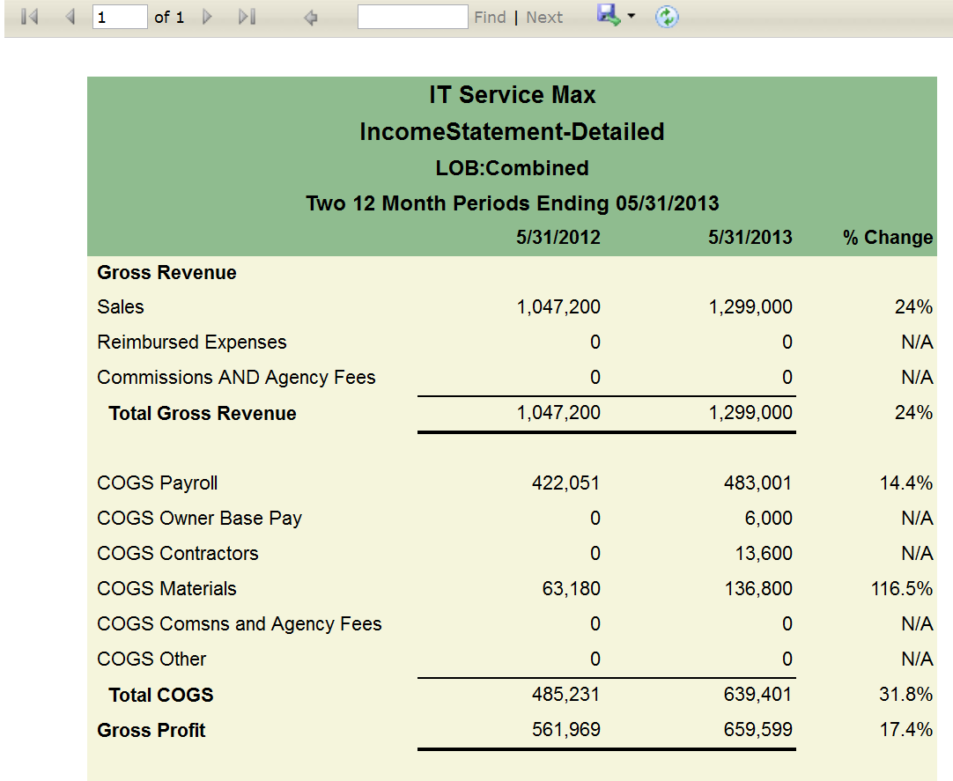Select the Total Gross Revenue row label
This screenshot has width=953, height=781.
point(203,414)
